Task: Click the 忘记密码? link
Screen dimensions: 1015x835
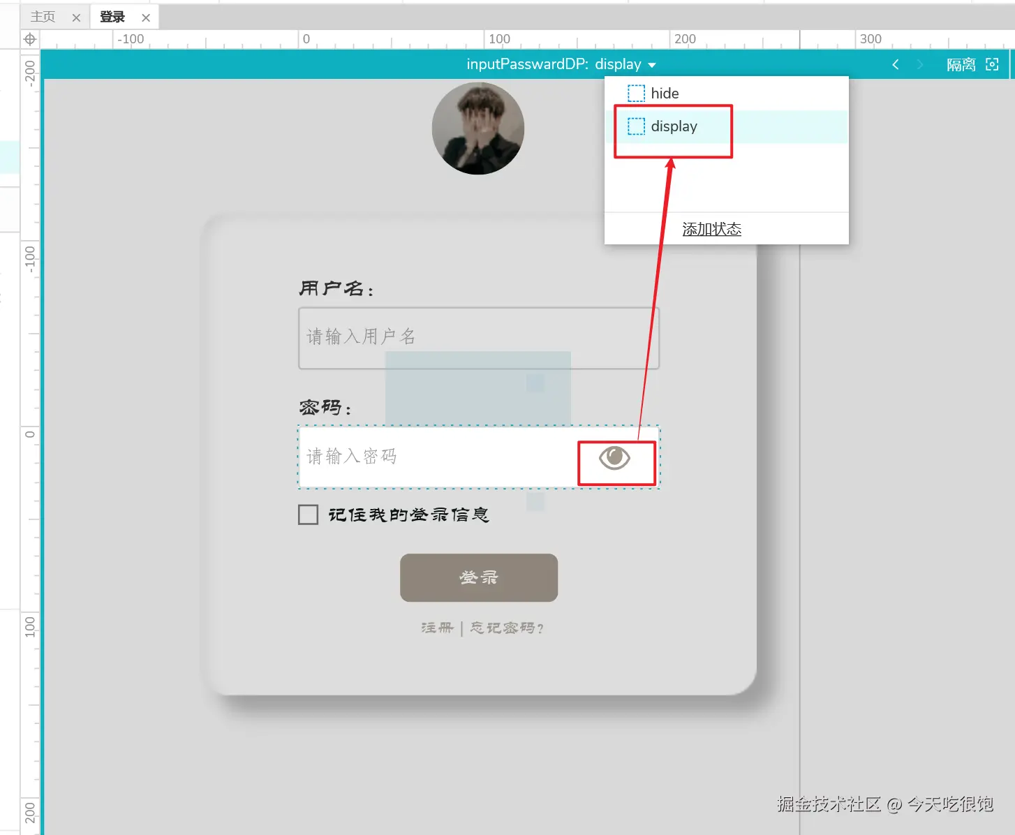Action: coord(507,628)
